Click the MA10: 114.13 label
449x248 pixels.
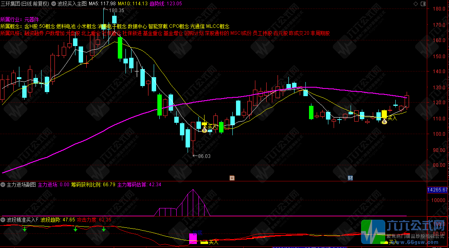tap(133, 4)
